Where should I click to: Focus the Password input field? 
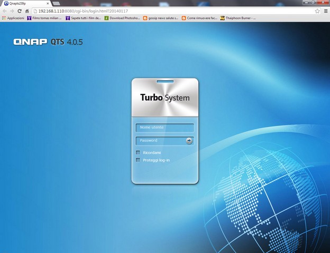160,141
